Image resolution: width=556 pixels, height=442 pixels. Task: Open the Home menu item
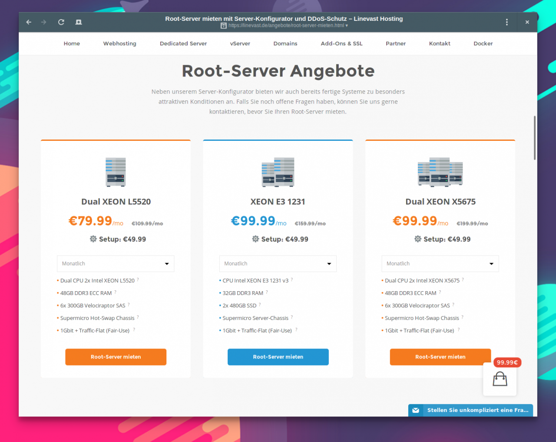[72, 43]
